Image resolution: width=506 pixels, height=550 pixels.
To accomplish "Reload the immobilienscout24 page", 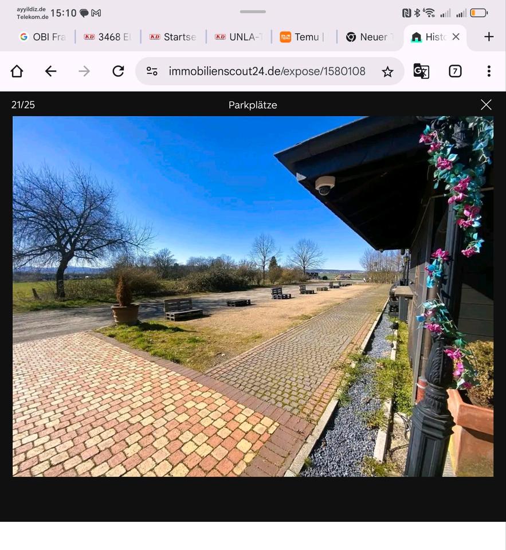I will click(118, 71).
